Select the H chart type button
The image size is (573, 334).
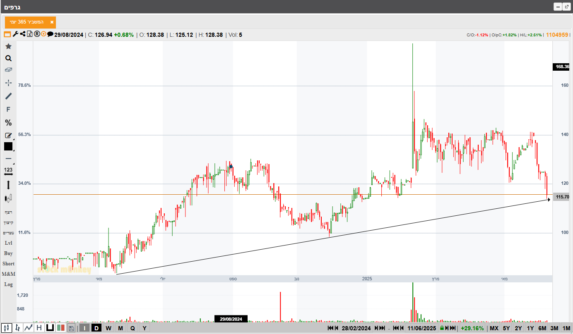[39, 328]
